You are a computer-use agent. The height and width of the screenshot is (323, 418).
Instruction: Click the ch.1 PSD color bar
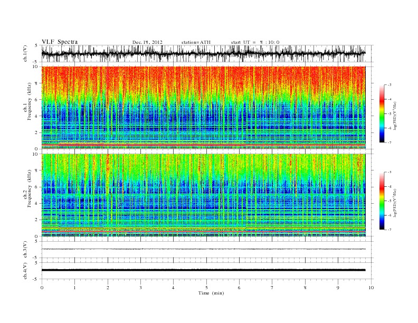(x=382, y=113)
